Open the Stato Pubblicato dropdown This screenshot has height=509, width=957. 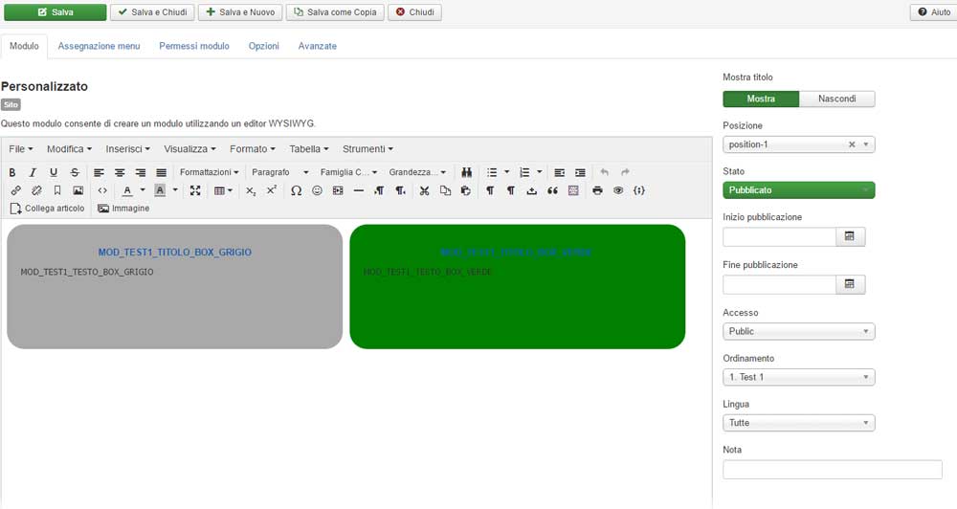coord(798,190)
